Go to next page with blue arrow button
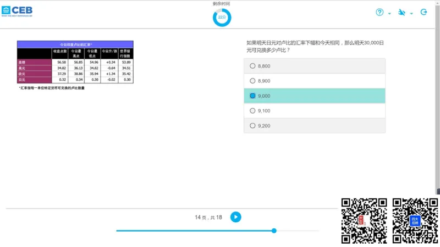The height and width of the screenshot is (247, 440). pyautogui.click(x=236, y=217)
